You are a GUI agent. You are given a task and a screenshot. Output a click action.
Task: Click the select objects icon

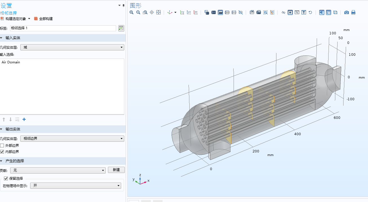(207, 12)
